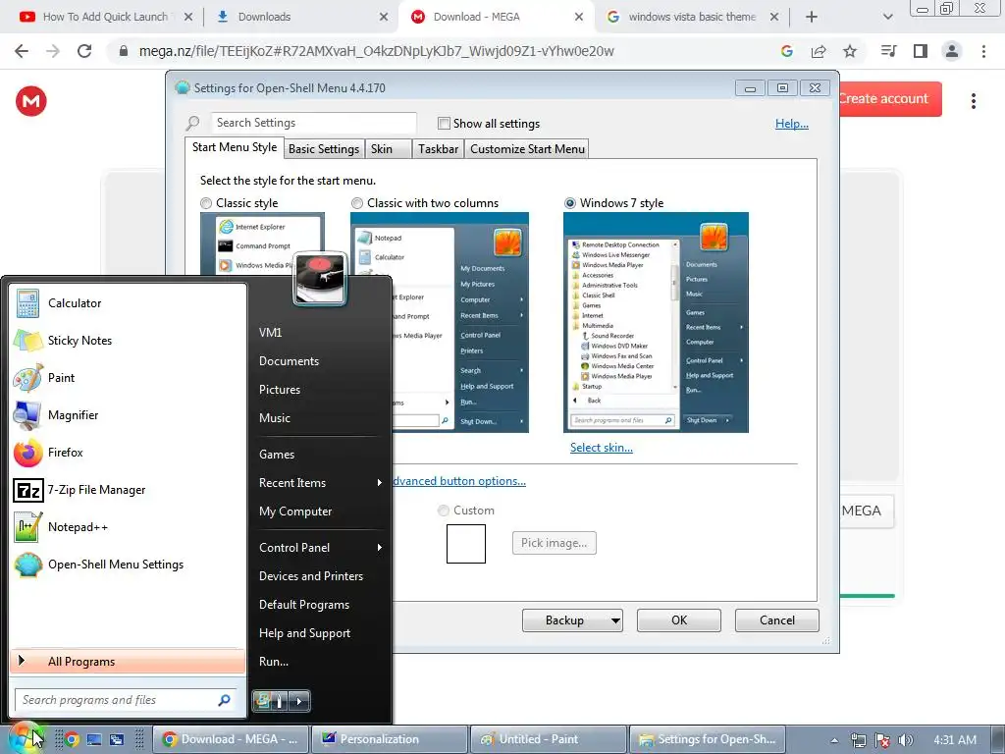The image size is (1005, 754).
Task: Open Paint from the start menu
Action: (128, 378)
